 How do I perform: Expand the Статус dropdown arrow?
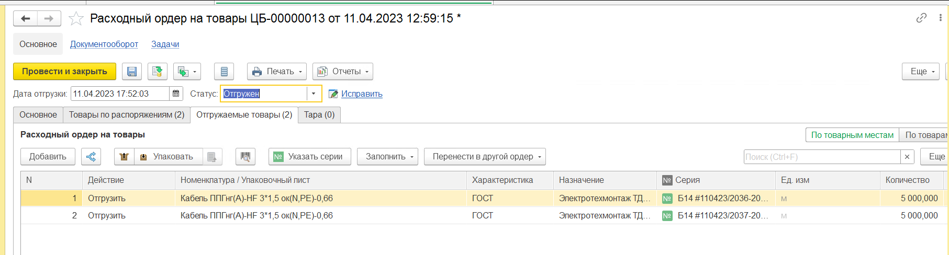click(314, 94)
